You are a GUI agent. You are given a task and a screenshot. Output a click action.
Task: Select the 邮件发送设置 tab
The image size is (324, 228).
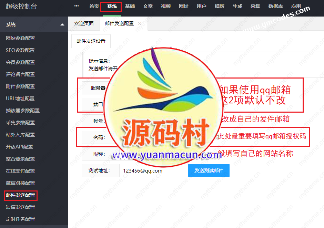pyautogui.click(x=91, y=41)
